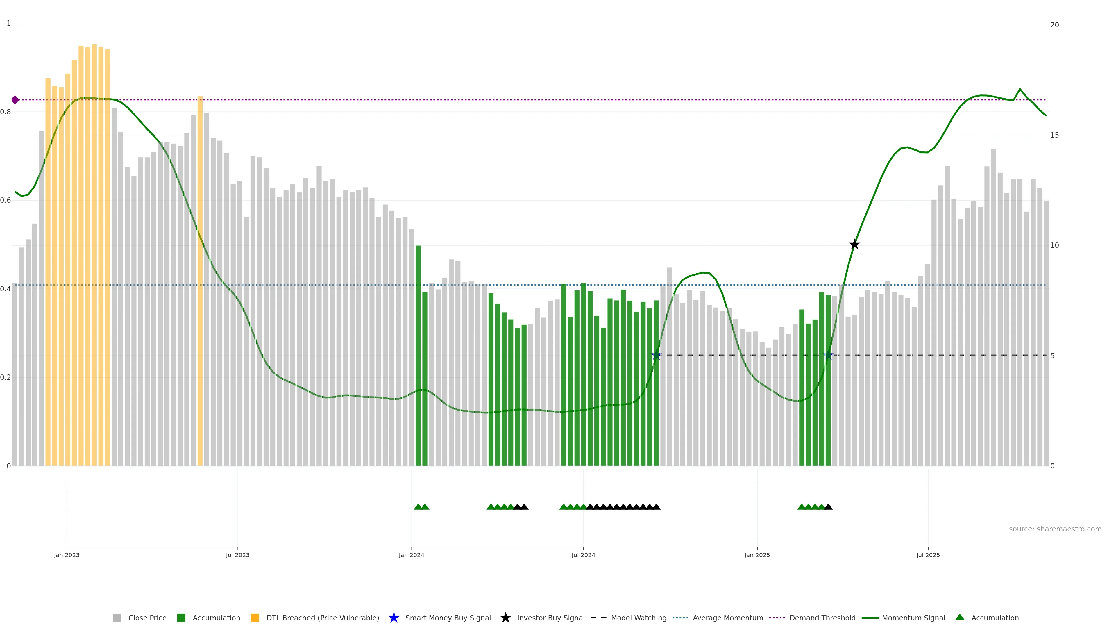Click the purple Demand Threshold diamond marker
1116x628 pixels.
(15, 100)
